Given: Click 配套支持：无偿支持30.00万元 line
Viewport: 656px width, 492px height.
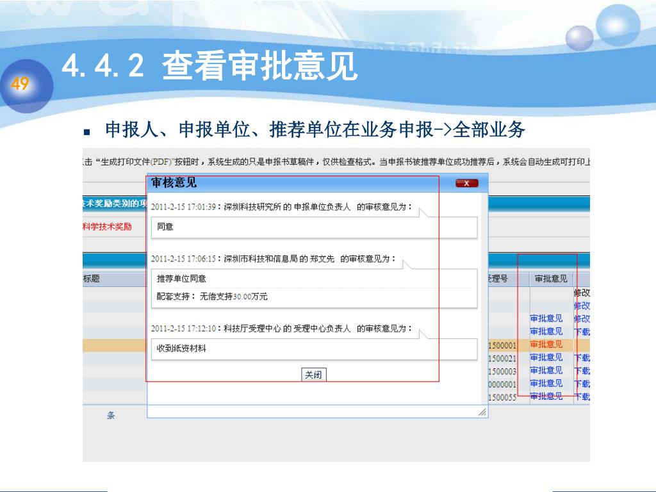Looking at the screenshot, I should [x=211, y=296].
